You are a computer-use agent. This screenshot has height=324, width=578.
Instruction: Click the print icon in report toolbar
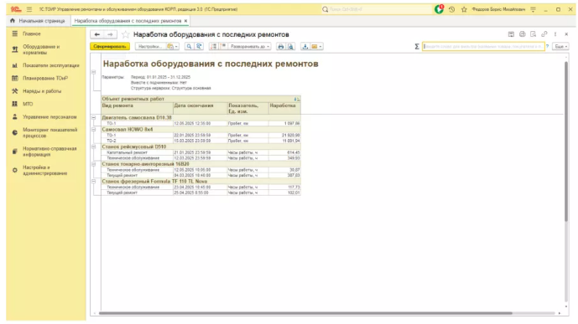(281, 46)
